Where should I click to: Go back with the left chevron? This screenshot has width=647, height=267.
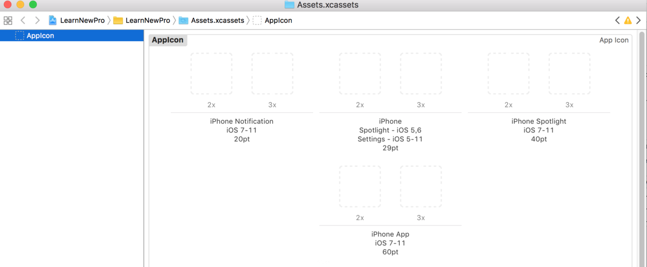[23, 20]
